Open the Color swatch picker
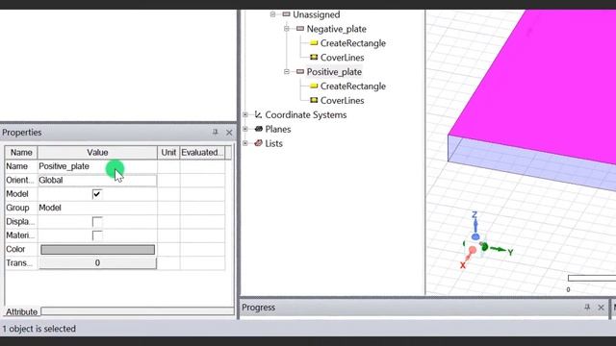 click(x=98, y=250)
